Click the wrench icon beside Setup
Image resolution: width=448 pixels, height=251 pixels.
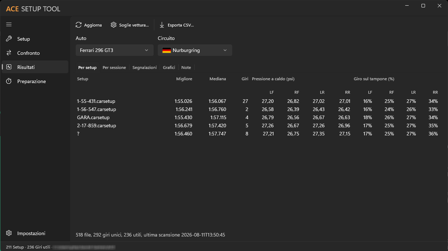[9, 39]
